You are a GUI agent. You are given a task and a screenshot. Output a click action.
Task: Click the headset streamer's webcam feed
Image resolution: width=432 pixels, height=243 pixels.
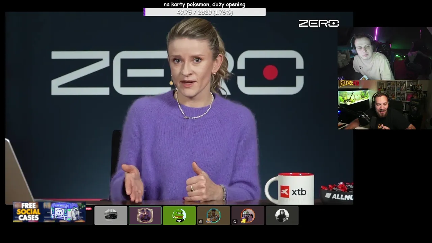click(x=385, y=53)
